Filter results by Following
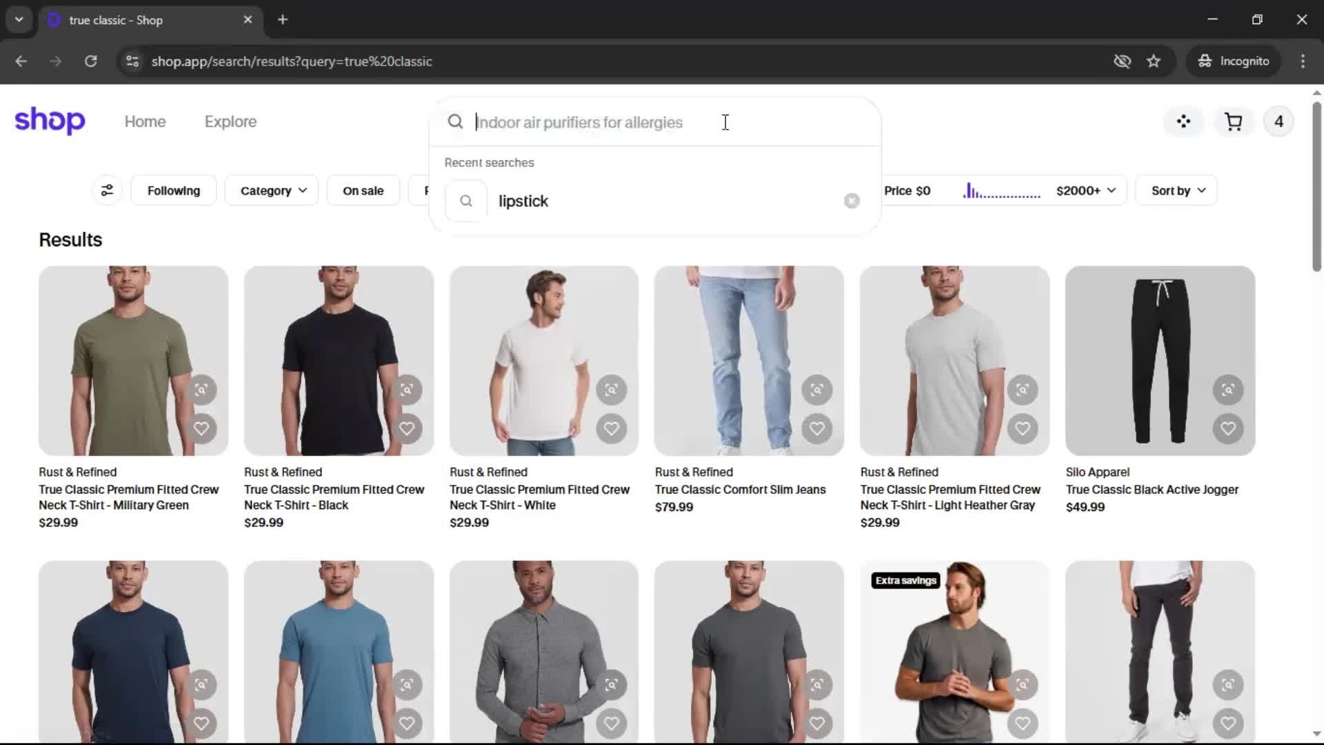 (173, 190)
